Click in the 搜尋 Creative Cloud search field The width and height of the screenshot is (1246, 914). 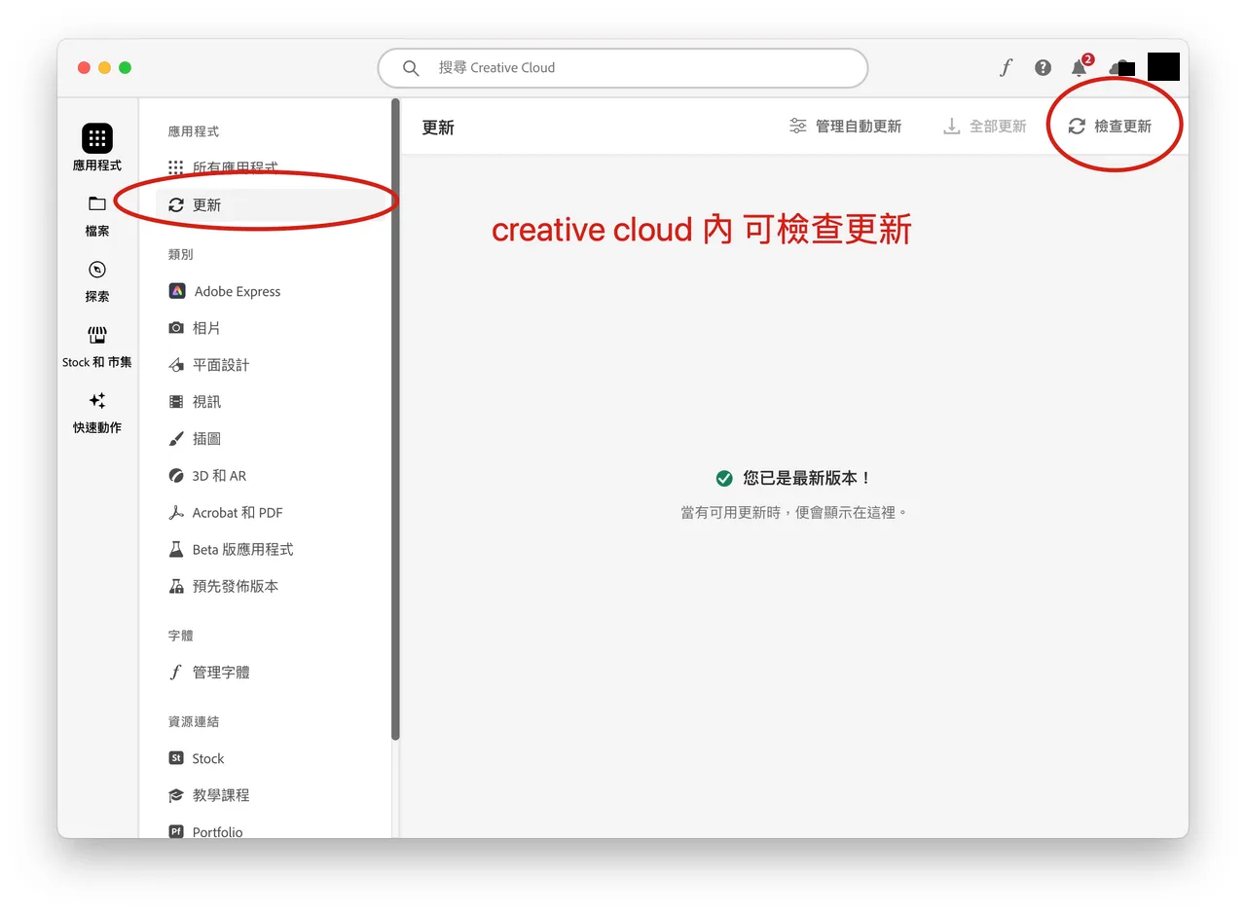[623, 68]
